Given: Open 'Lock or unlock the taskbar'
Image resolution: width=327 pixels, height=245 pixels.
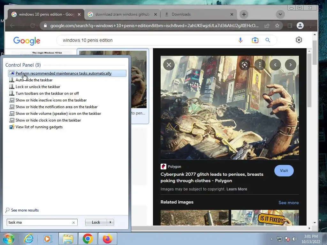Looking at the screenshot, I should pos(38,87).
